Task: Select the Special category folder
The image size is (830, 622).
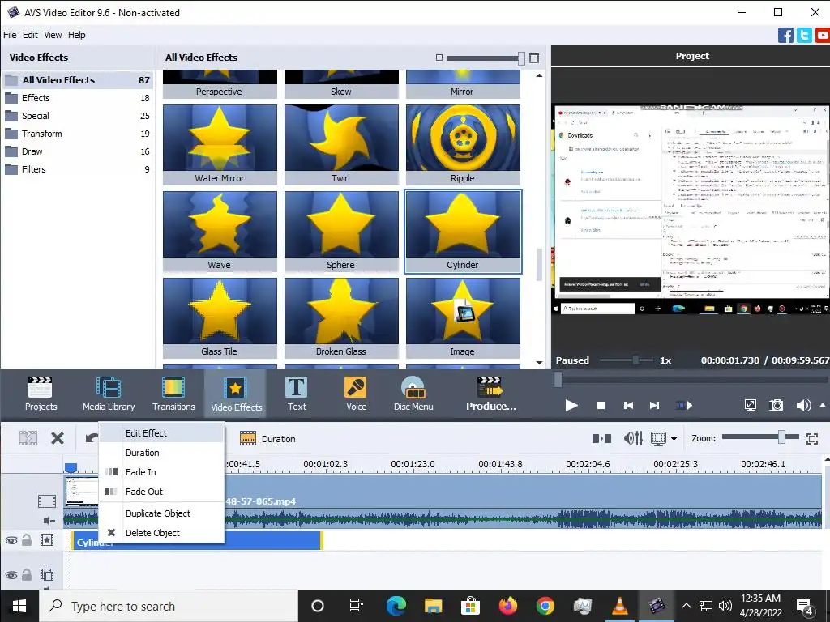Action: pos(78,116)
